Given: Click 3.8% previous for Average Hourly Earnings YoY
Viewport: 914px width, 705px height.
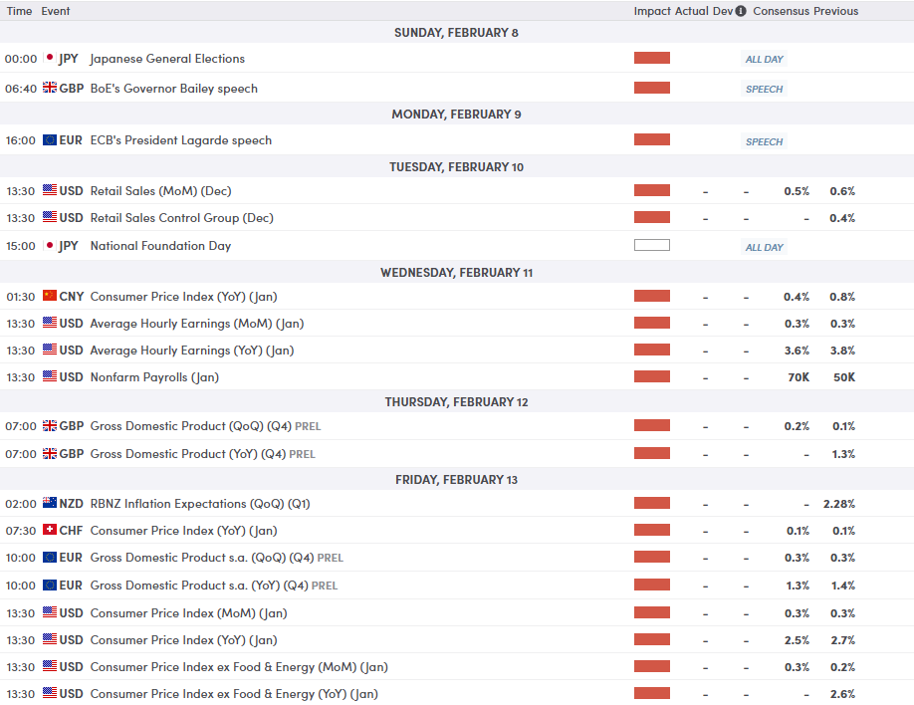Looking at the screenshot, I should [x=843, y=351].
